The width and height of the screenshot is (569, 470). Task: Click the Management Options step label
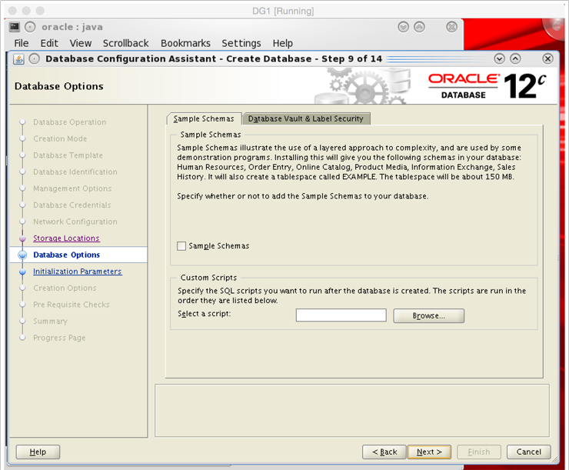click(72, 188)
